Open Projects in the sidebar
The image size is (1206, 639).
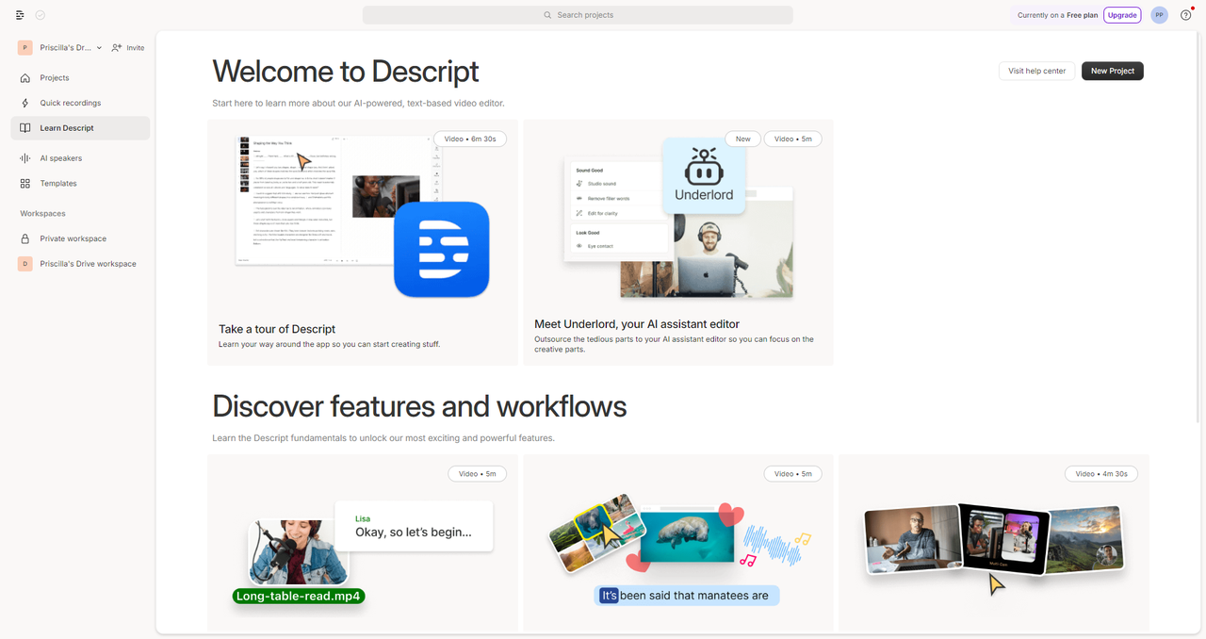point(80,78)
